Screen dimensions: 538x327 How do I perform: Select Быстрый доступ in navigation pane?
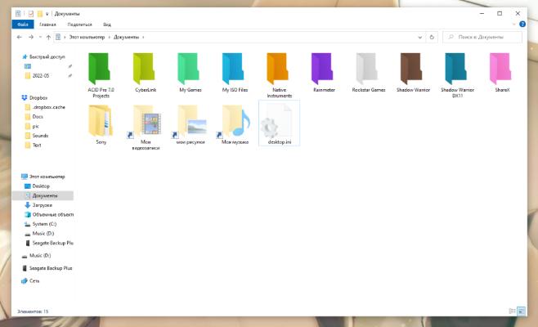tap(47, 56)
